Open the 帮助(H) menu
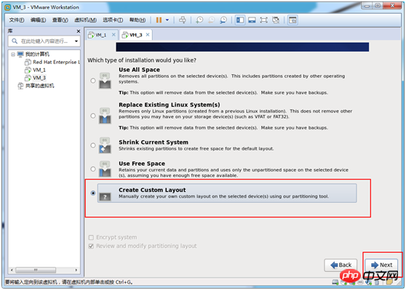The height and width of the screenshot is (290, 406). (138, 20)
